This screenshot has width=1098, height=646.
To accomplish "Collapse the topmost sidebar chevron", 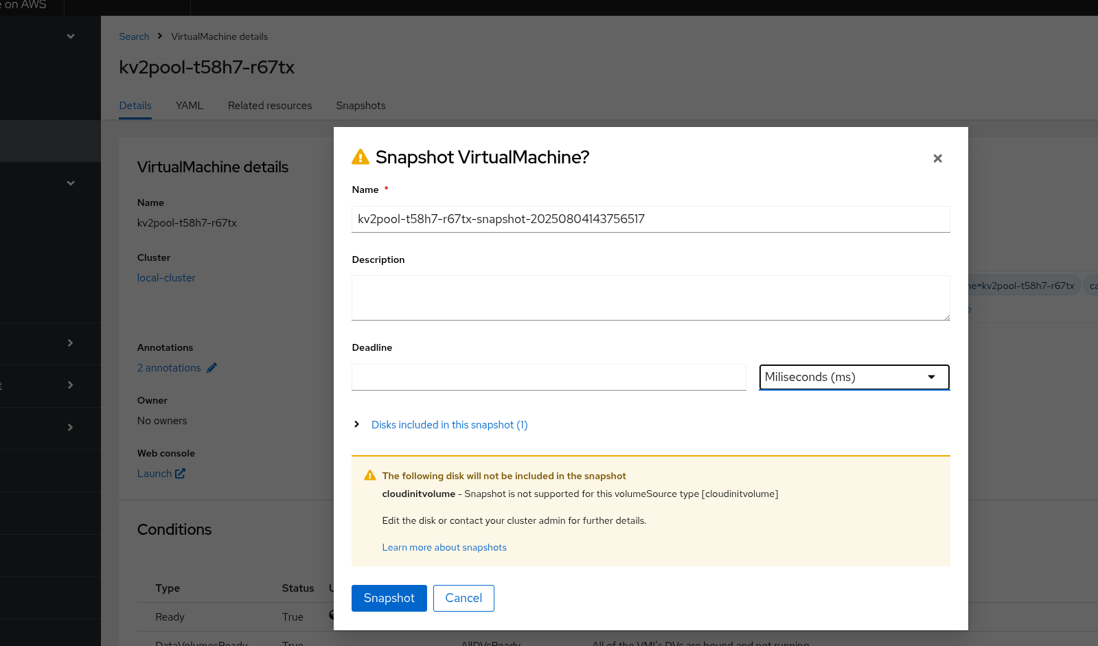I will [x=71, y=36].
